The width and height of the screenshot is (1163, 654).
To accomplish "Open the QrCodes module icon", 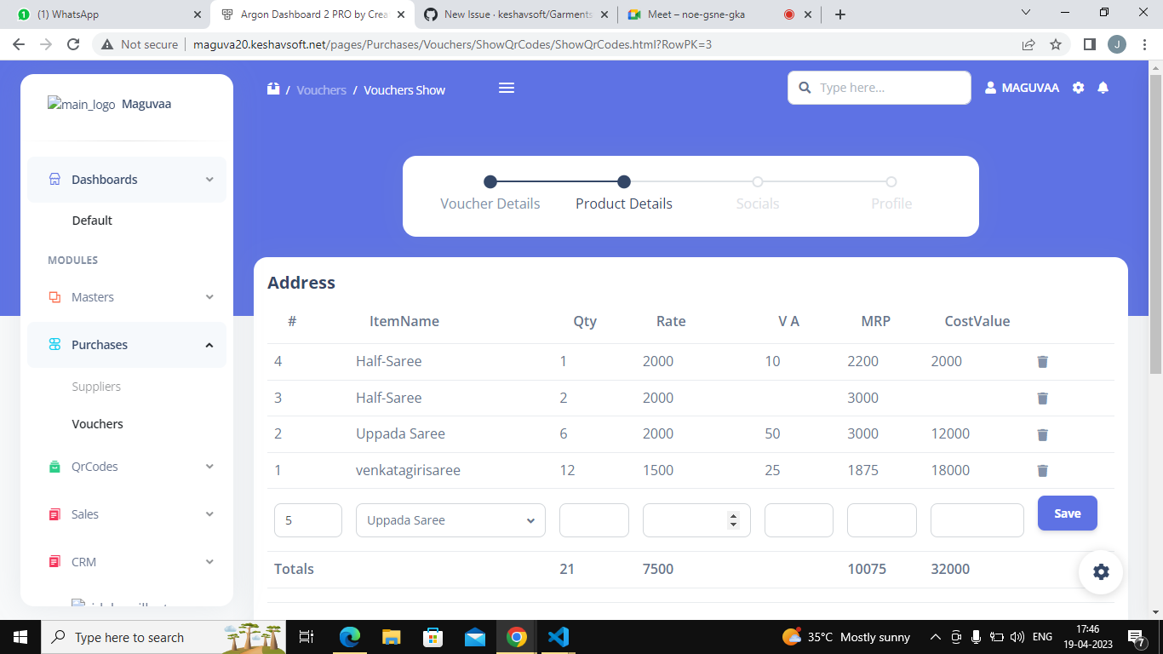I will click(x=55, y=466).
